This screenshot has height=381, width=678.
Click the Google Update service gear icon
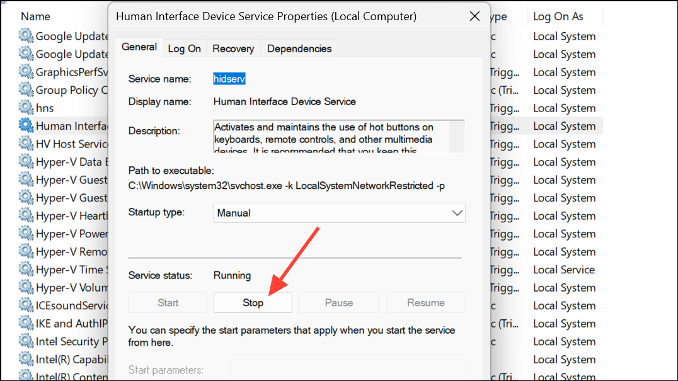26,36
